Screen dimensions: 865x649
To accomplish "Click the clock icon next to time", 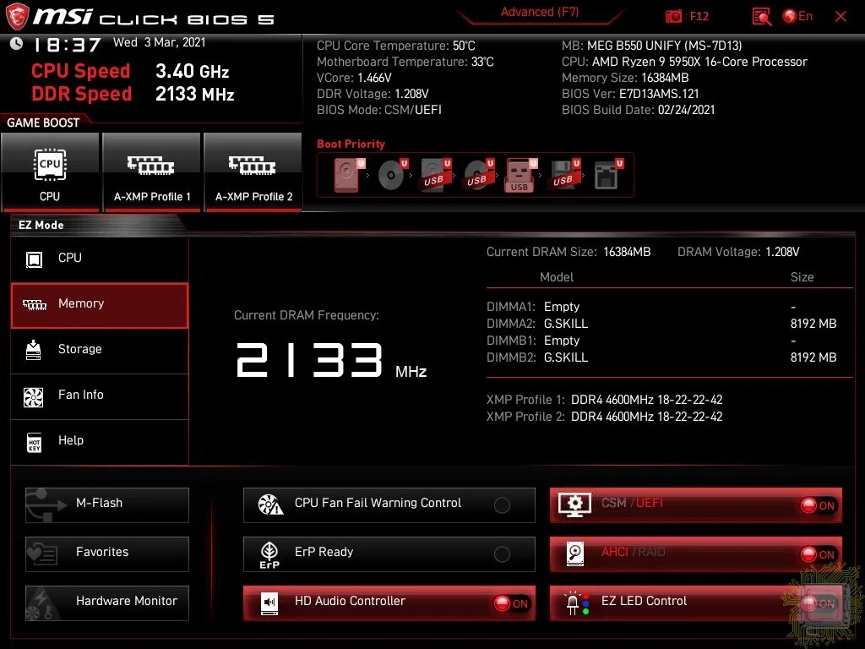I will click(17, 43).
